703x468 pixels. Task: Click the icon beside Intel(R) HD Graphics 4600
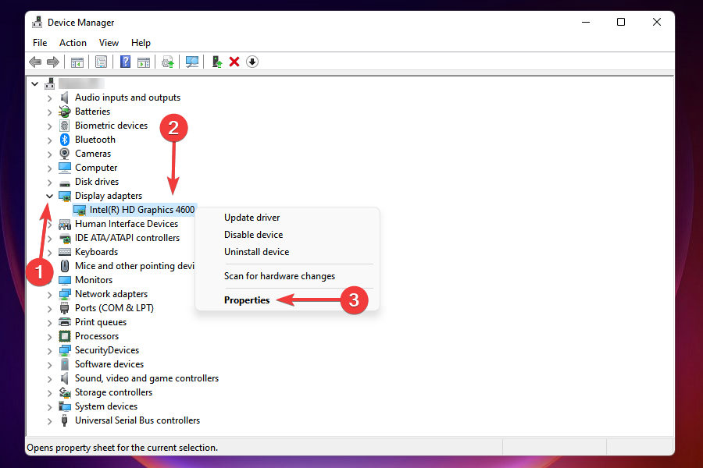(x=80, y=210)
